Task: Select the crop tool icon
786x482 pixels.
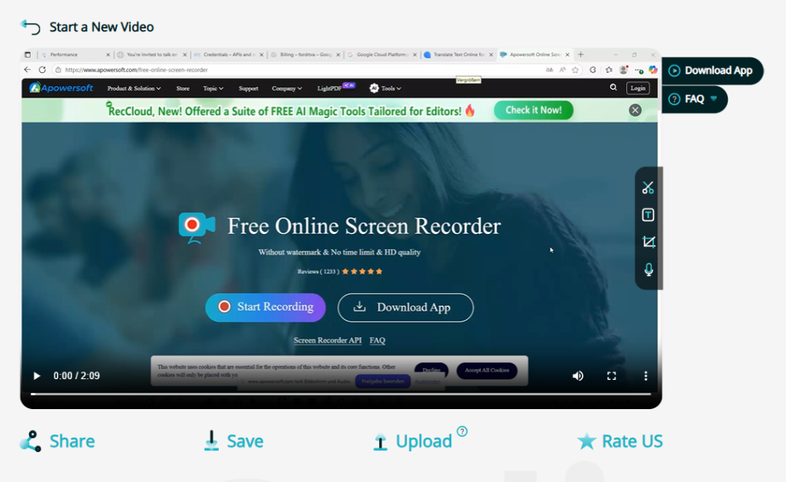Action: point(648,242)
